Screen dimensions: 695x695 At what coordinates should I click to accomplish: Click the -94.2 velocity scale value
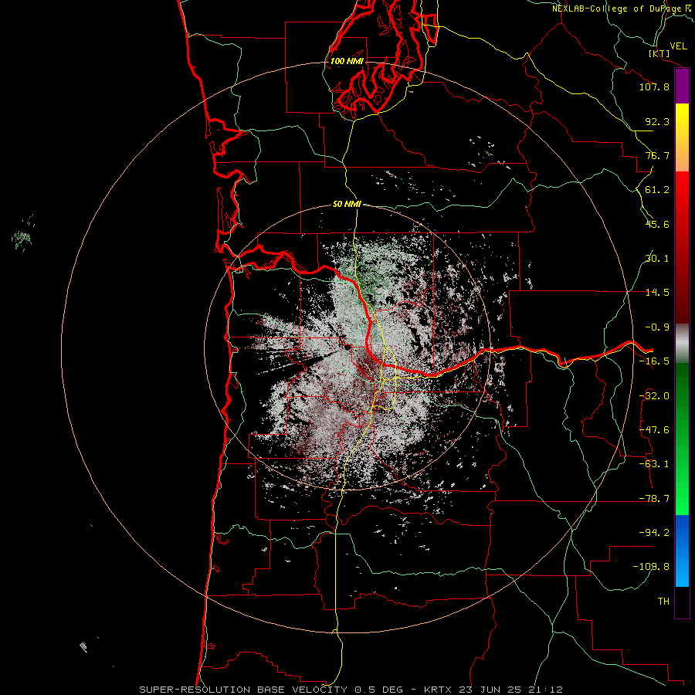click(x=654, y=533)
